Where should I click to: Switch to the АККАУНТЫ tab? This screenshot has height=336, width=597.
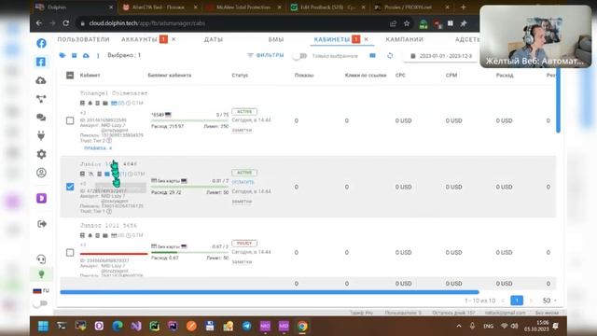(x=139, y=39)
